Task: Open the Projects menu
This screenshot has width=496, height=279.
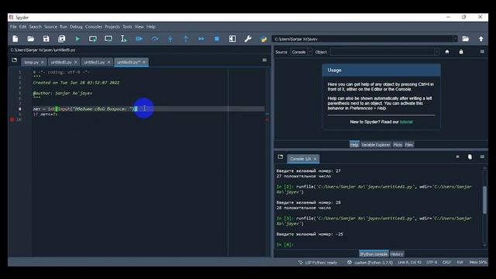Action: pos(112,27)
